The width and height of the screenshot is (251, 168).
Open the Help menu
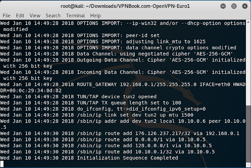point(95,16)
